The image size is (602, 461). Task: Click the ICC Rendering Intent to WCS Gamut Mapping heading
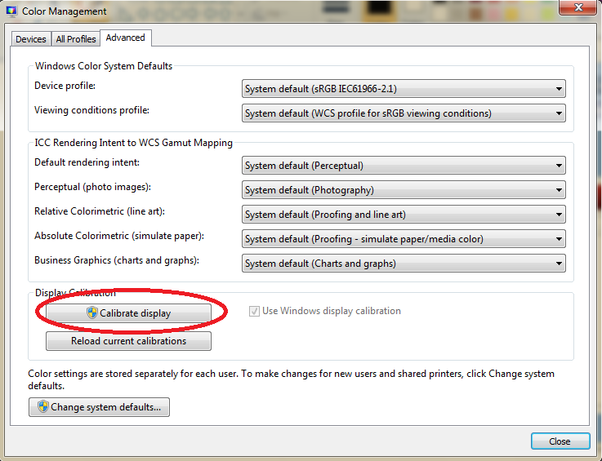[134, 143]
